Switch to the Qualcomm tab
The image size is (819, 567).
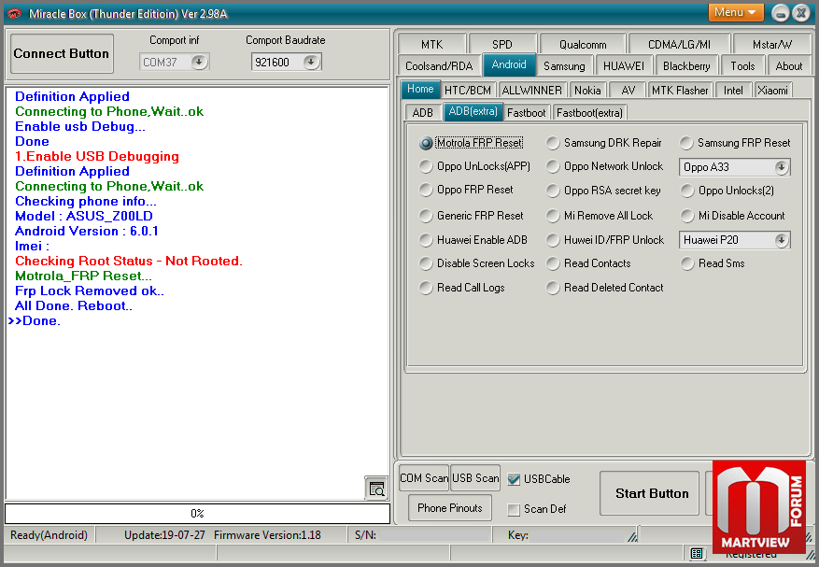[583, 44]
